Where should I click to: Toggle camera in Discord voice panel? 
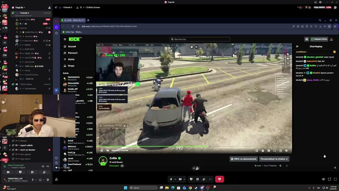8,172
